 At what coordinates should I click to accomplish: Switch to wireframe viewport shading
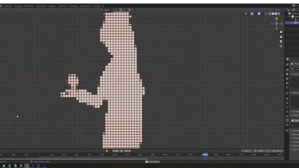270,14
